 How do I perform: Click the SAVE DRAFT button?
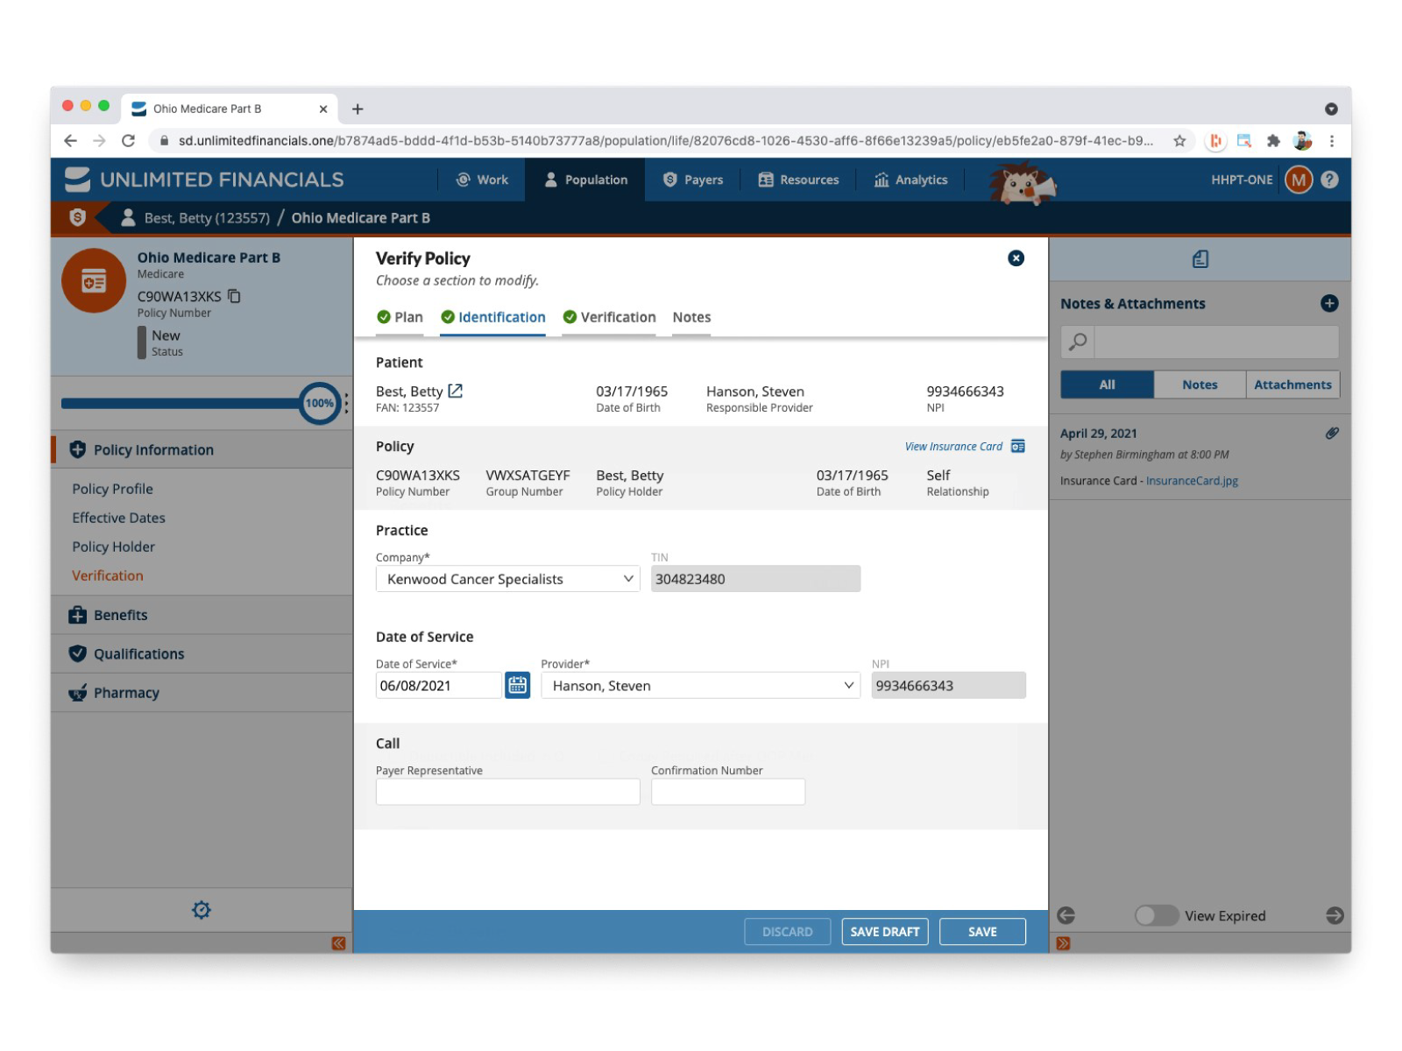click(x=884, y=931)
